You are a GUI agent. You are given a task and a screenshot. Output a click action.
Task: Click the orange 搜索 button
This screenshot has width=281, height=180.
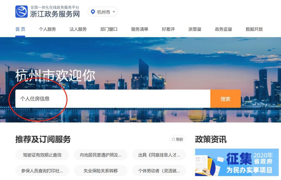(x=225, y=99)
